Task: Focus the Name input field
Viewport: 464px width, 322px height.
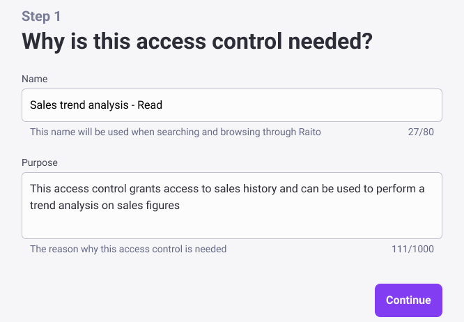Action: [231, 105]
